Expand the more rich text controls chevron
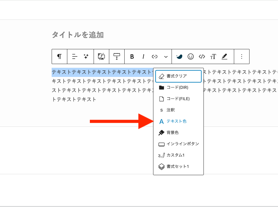 click(166, 57)
